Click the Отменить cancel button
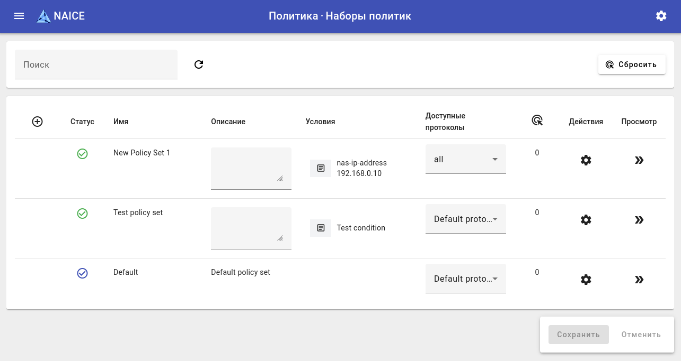 click(641, 335)
